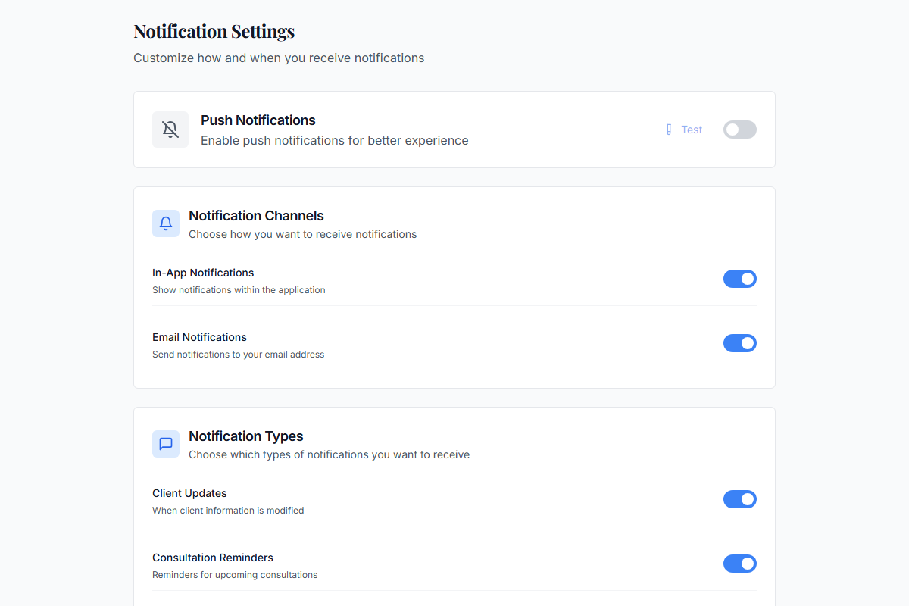Click the notifications customization subtitle text

(279, 58)
